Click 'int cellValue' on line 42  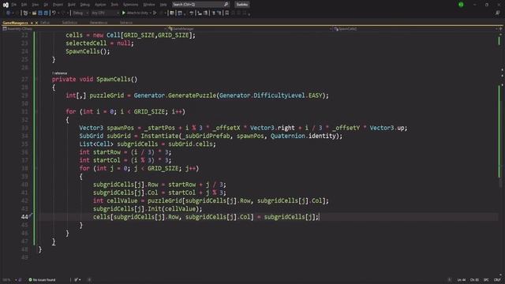[115, 200]
